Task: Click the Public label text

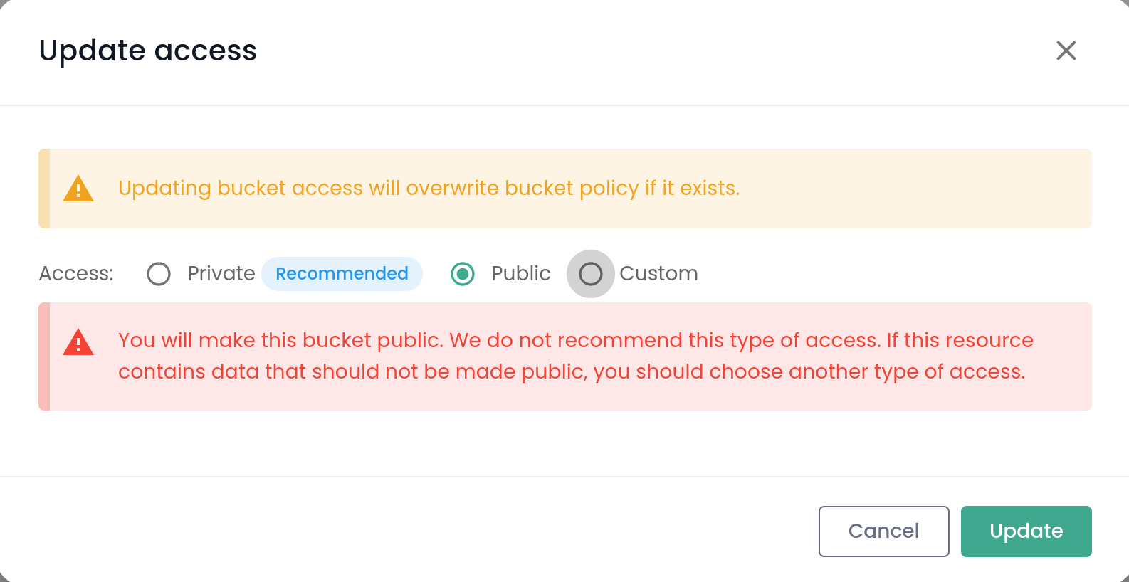Action: pos(521,274)
